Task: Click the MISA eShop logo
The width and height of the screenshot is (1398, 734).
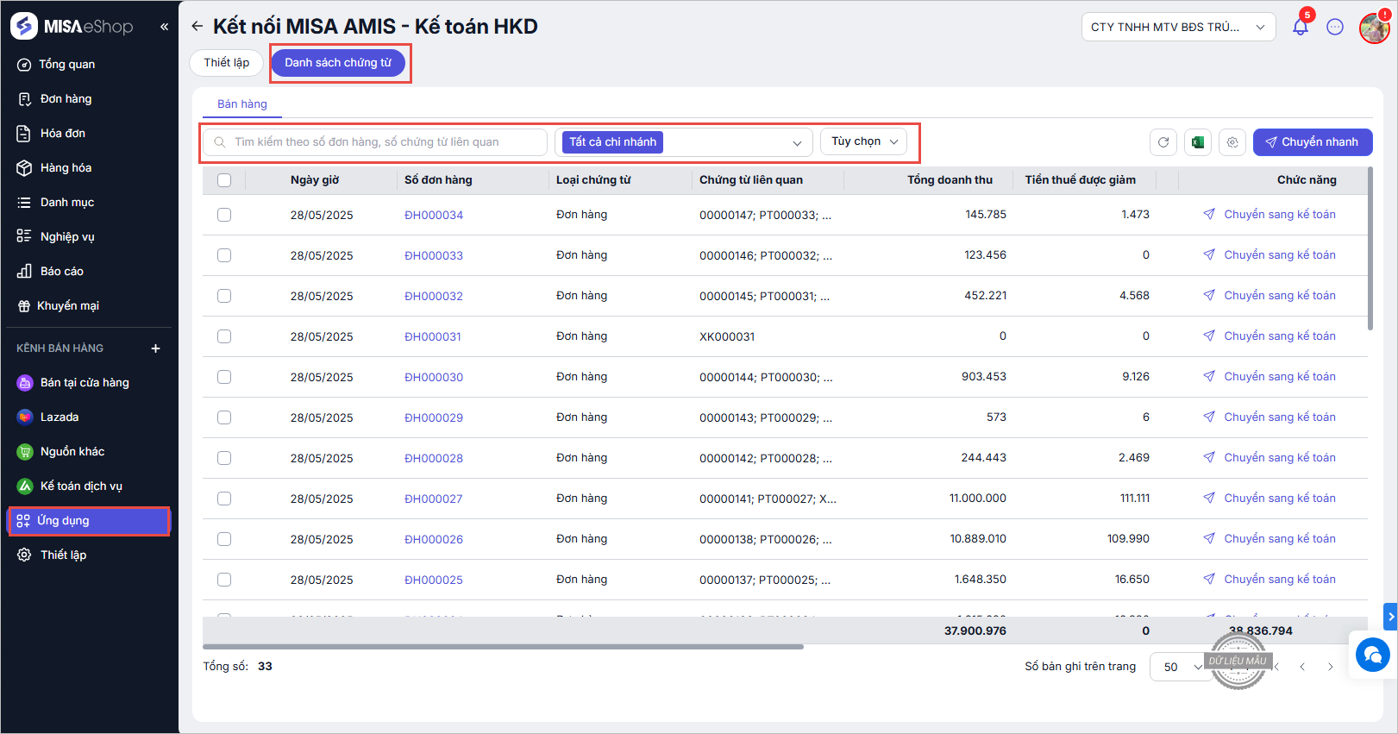Action: point(72,27)
